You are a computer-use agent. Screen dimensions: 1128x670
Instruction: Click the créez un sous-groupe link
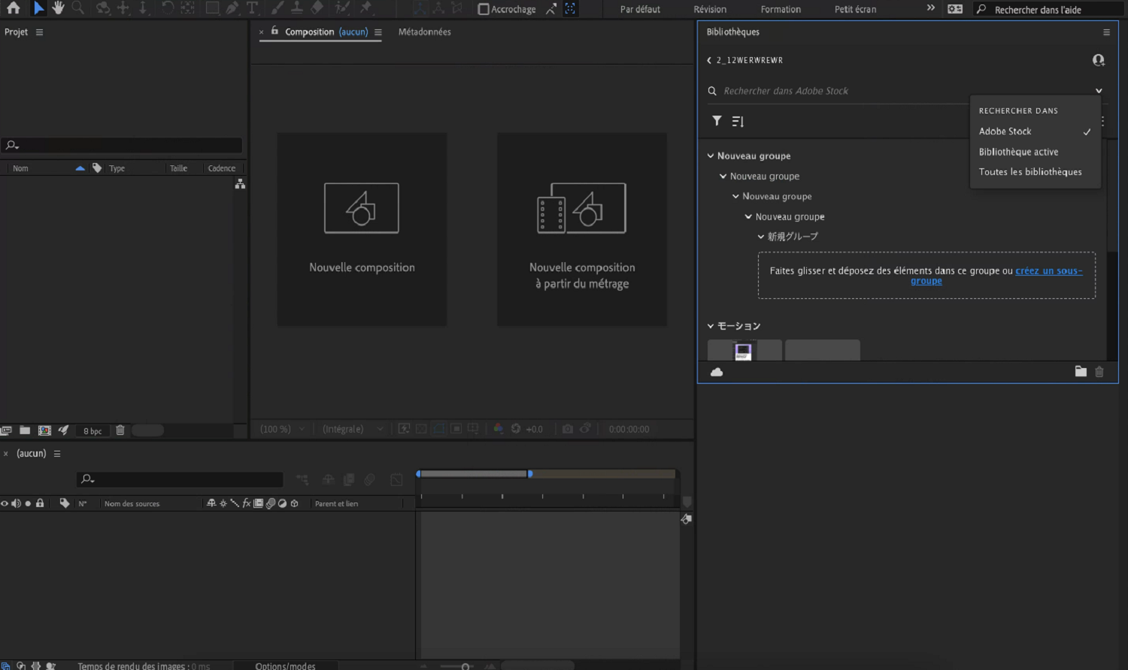(1048, 271)
